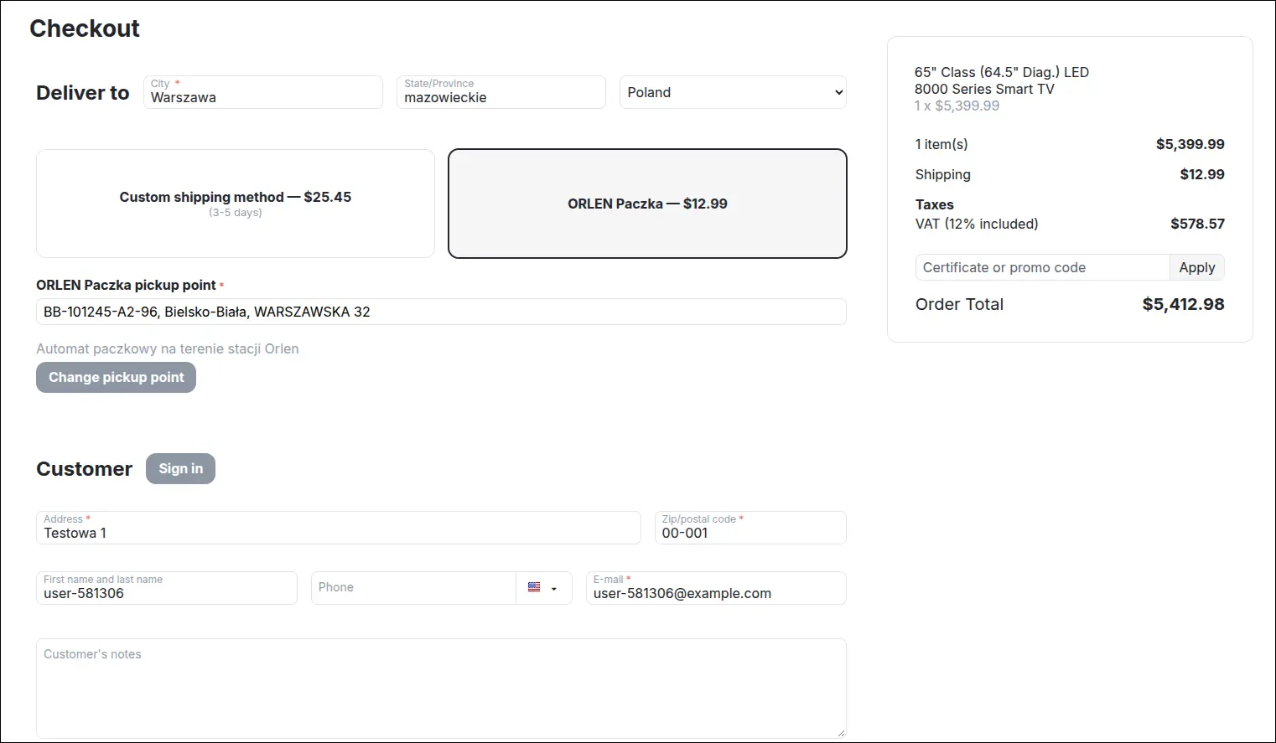Click the ORLEN Paczka pickup point field
Image resolution: width=1276 pixels, height=743 pixels.
click(x=441, y=312)
